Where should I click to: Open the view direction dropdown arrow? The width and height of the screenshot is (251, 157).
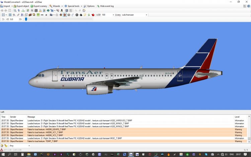click(x=6, y=15)
